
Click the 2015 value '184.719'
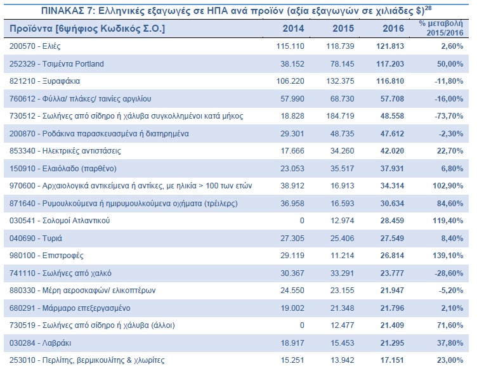click(x=340, y=116)
